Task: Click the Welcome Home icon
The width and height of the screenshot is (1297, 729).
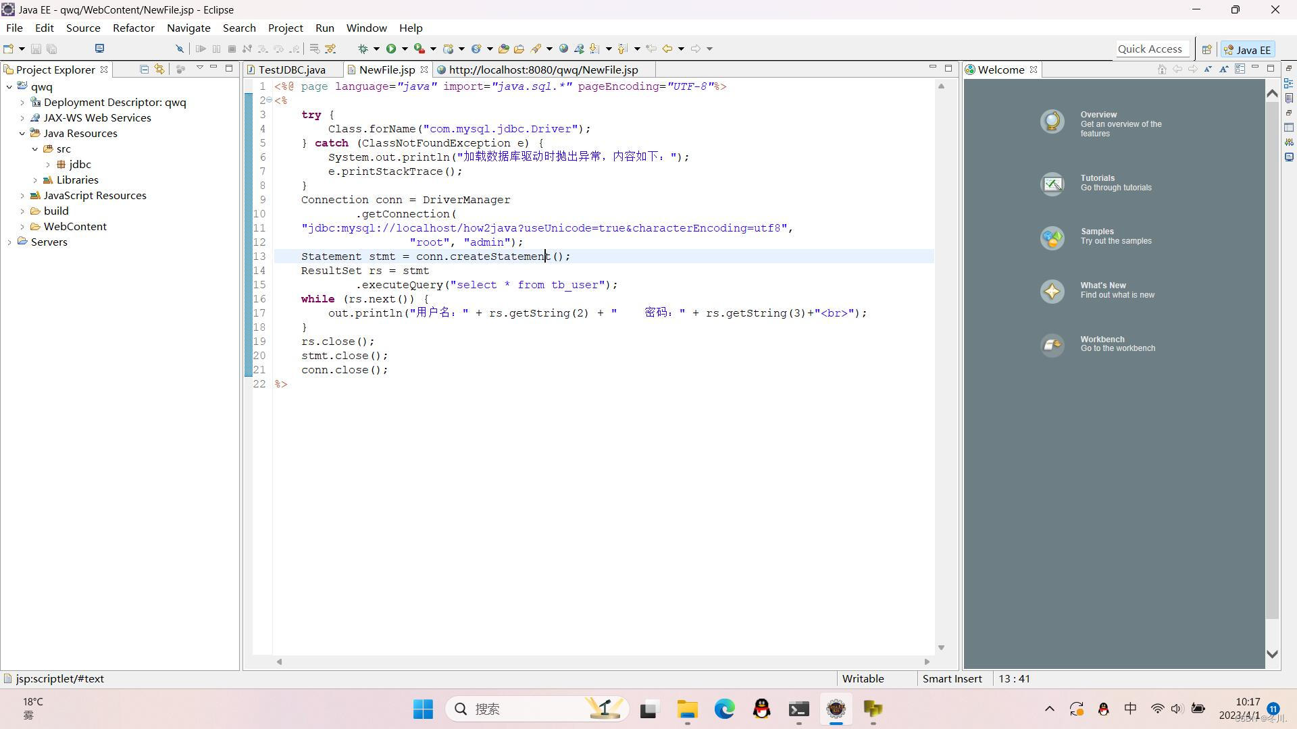Action: click(1162, 69)
